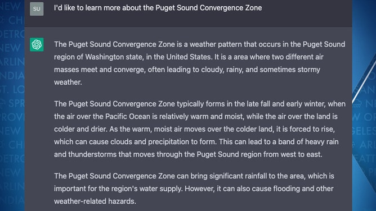This screenshot has width=376, height=211.
Task: Click the 'PROVI' background city label on left
Action: point(12,117)
